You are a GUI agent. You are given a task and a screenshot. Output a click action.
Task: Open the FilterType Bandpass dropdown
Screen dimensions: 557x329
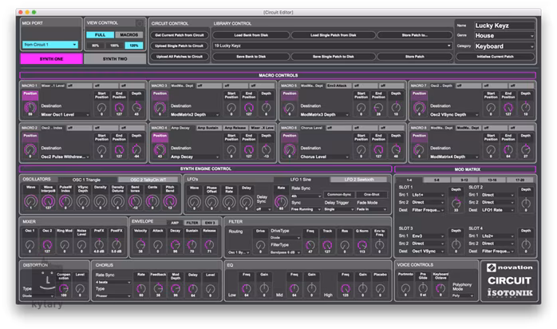(x=285, y=252)
